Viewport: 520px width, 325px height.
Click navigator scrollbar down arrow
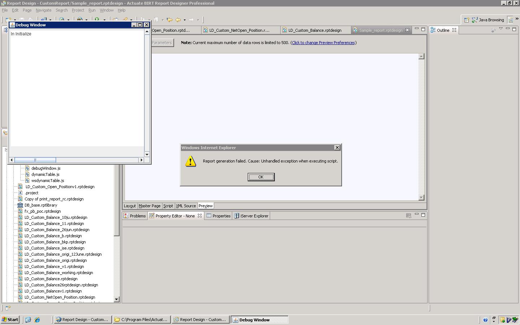[116, 299]
